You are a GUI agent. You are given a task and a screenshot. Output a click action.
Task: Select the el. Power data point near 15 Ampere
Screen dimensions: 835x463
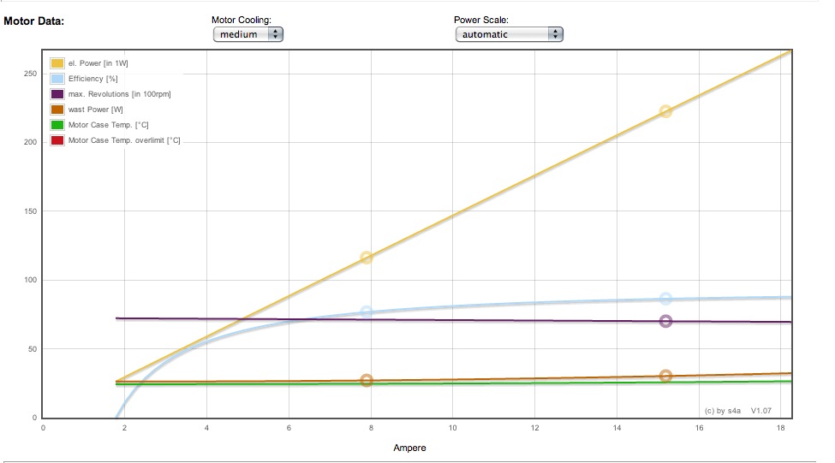665,111
